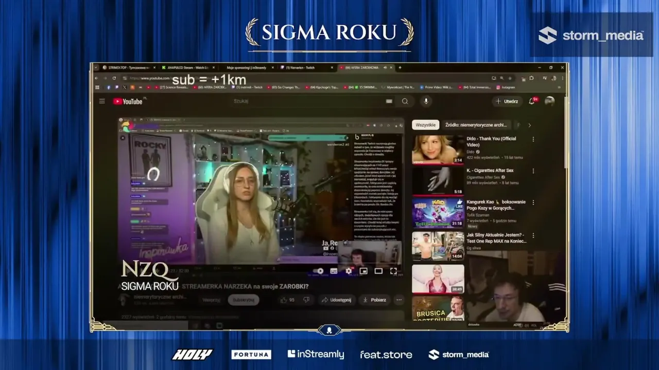Open the Instagram bookmark

(505, 87)
